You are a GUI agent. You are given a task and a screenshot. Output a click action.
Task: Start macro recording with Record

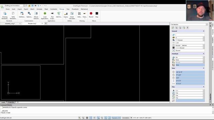pos(91,15)
